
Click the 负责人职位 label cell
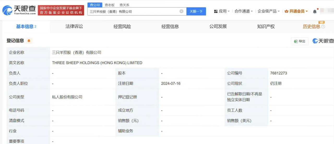pyautogui.click(x=28, y=84)
